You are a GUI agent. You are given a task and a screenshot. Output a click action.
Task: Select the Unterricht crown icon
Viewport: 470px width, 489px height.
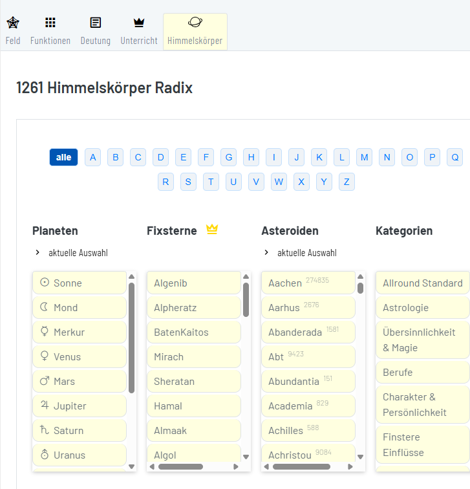(139, 23)
